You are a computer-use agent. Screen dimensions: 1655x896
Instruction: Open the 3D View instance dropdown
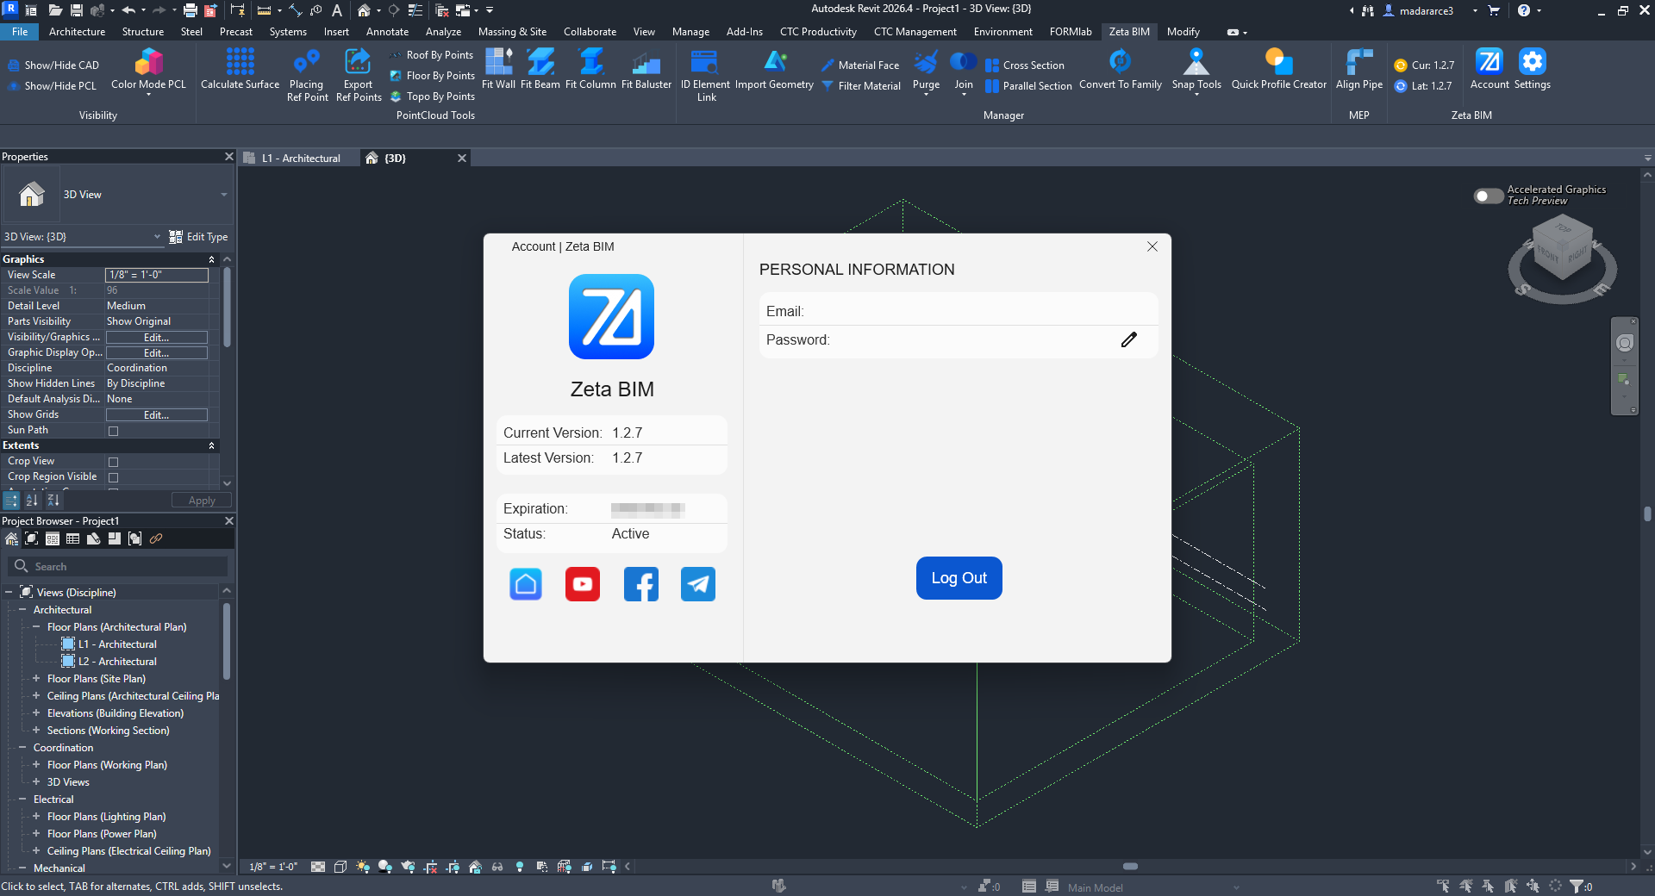coord(83,237)
